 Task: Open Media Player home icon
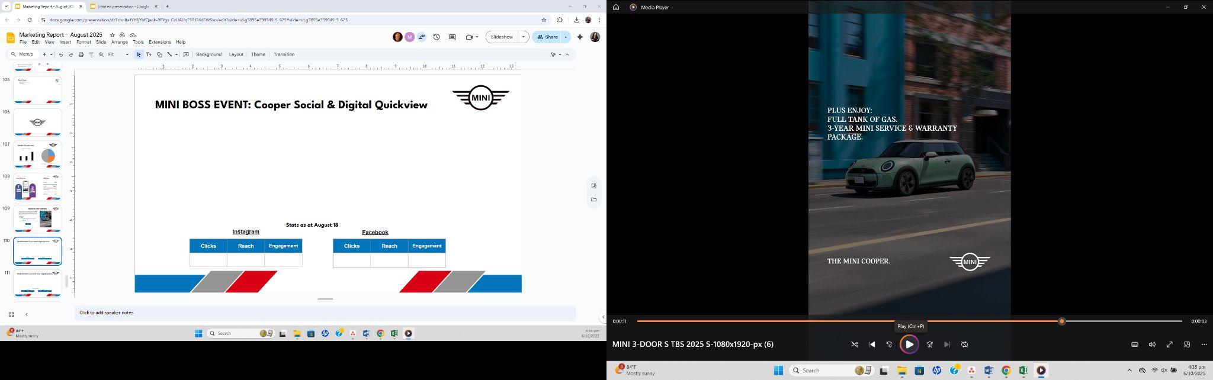pyautogui.click(x=616, y=7)
